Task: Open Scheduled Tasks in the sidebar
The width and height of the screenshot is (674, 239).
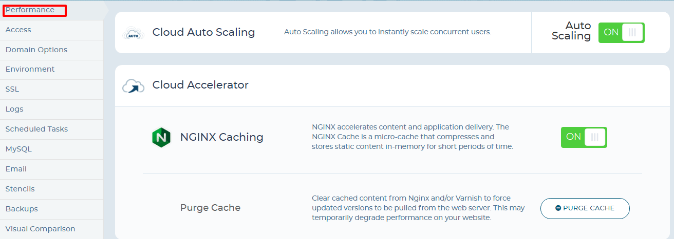Action: click(36, 129)
